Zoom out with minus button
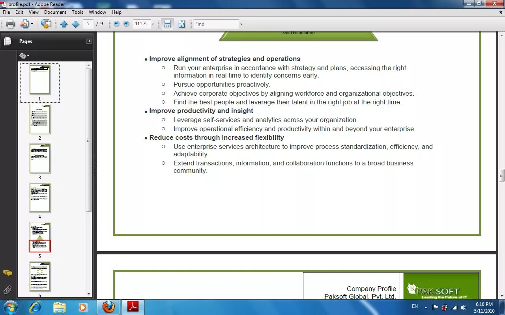The height and width of the screenshot is (315, 505). pos(116,24)
